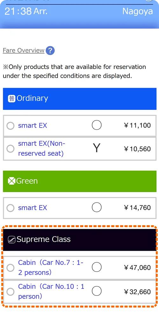Select smart EX Non-reserved seat radio button
The width and height of the screenshot is (159, 319).
[x=10, y=149]
